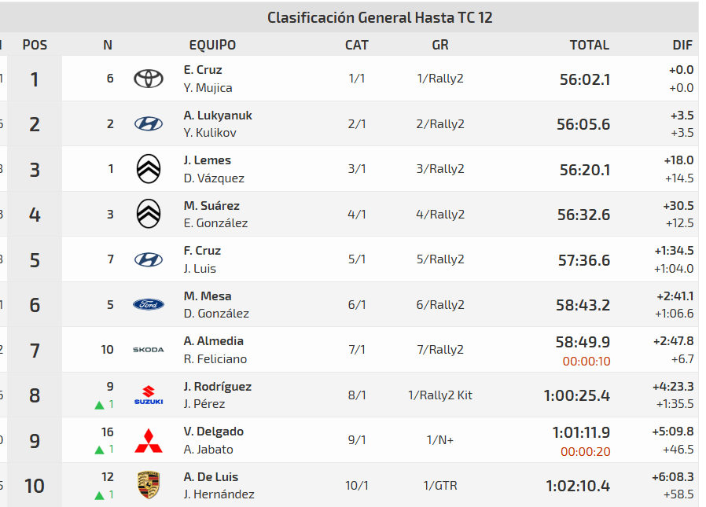The width and height of the screenshot is (706, 507).
Task: Click the POS column header
Action: (x=35, y=45)
